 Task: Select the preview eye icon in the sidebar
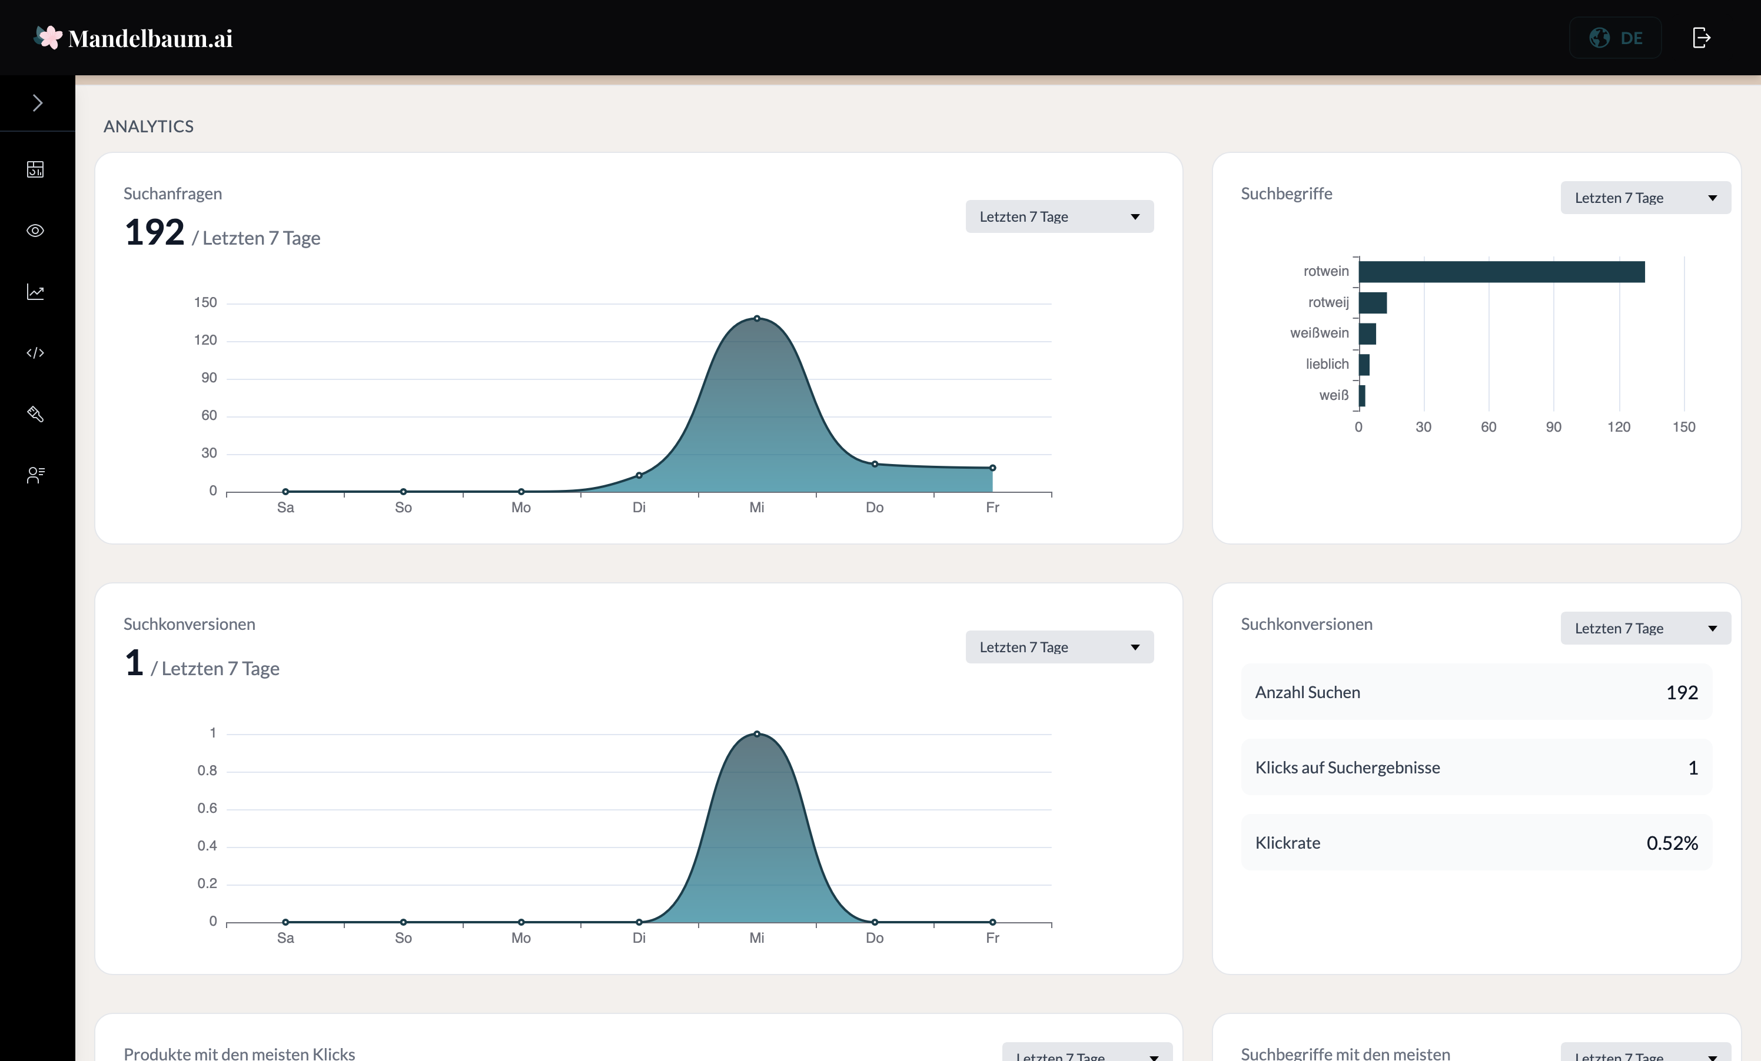point(36,230)
